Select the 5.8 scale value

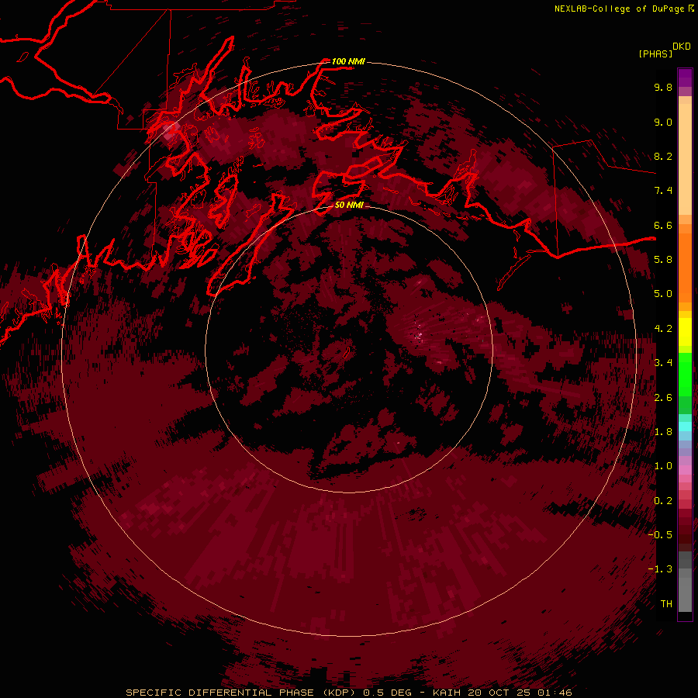point(663,260)
